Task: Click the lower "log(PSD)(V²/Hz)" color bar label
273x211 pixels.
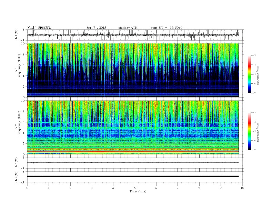Action: pos(258,132)
